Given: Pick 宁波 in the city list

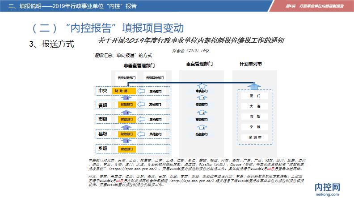Looking at the screenshot, I should 255,127.
